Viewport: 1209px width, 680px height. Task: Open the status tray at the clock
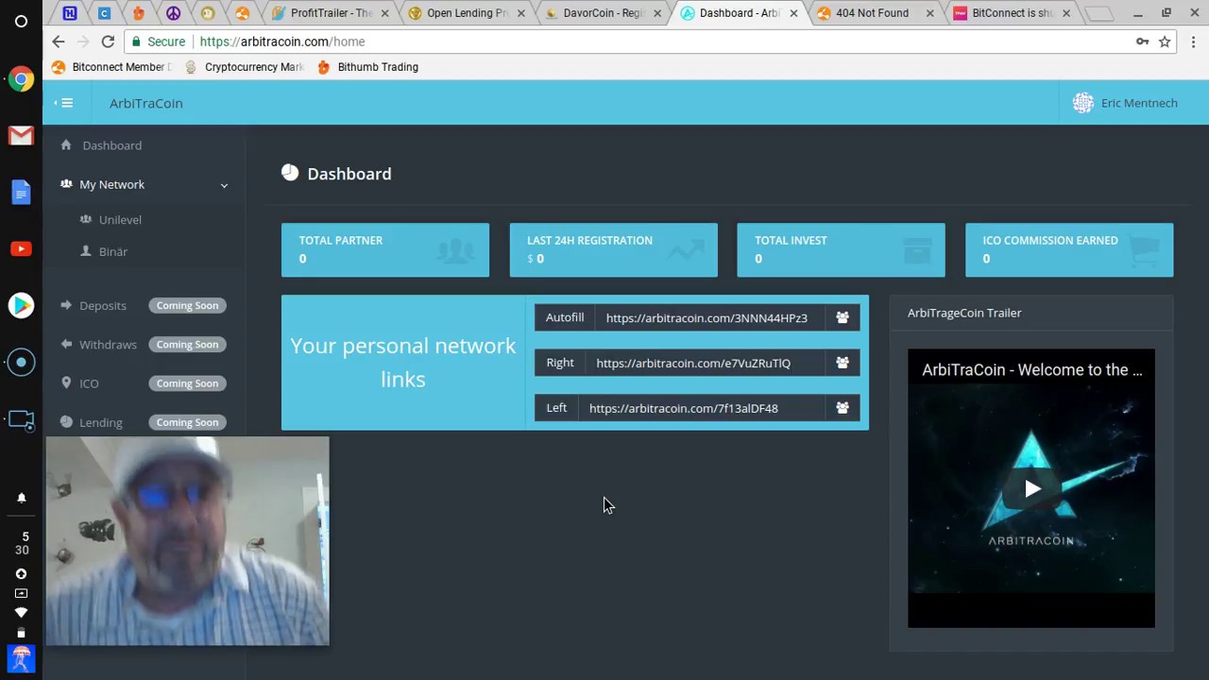click(x=22, y=543)
